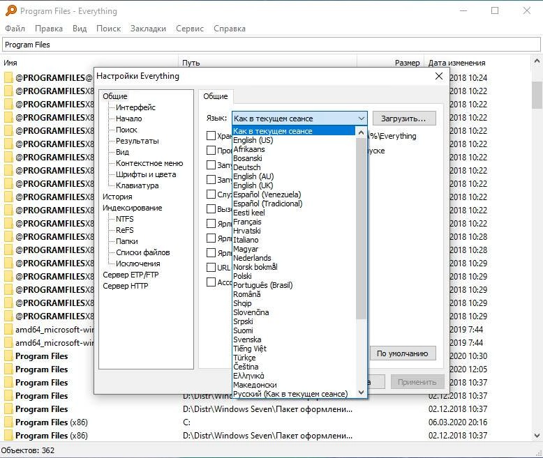
Task: Open the Правка menu
Action: pos(49,29)
